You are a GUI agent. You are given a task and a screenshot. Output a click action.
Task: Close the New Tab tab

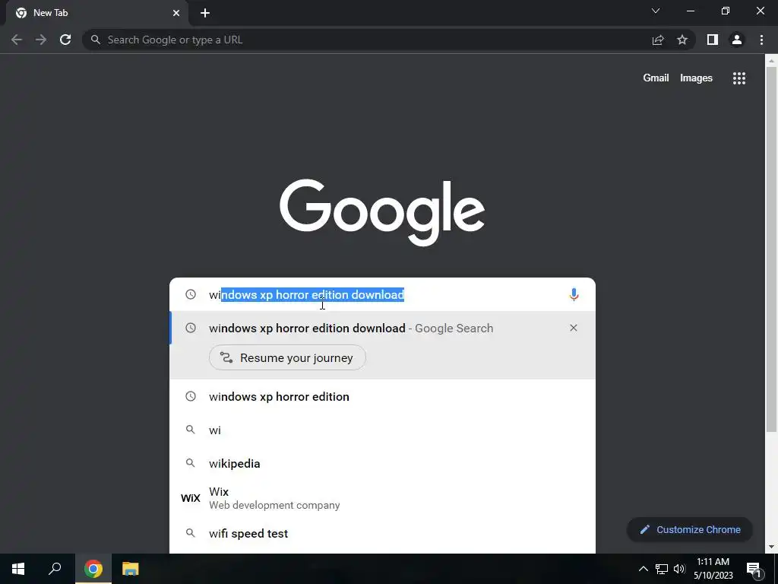[x=176, y=13]
